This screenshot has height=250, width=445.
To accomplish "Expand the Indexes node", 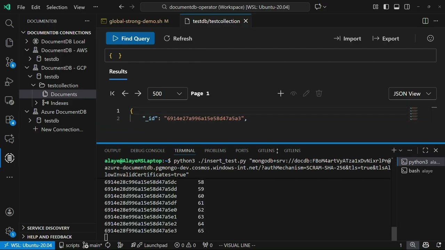I will click(x=36, y=103).
